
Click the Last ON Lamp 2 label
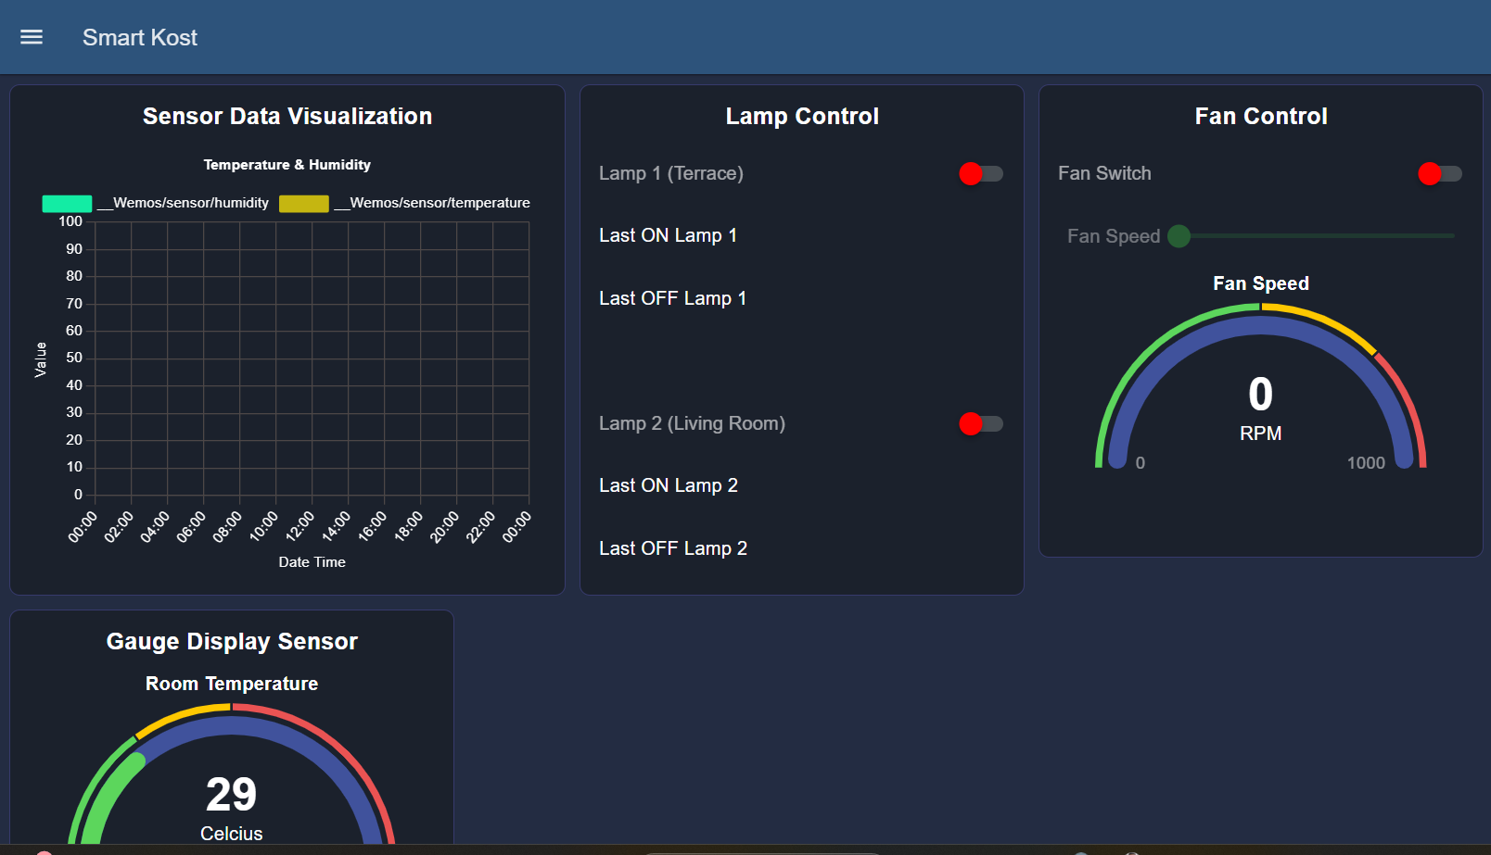tap(668, 484)
